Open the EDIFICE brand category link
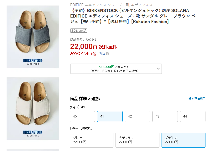This screenshot has width=211, height=151. coord(111,5)
